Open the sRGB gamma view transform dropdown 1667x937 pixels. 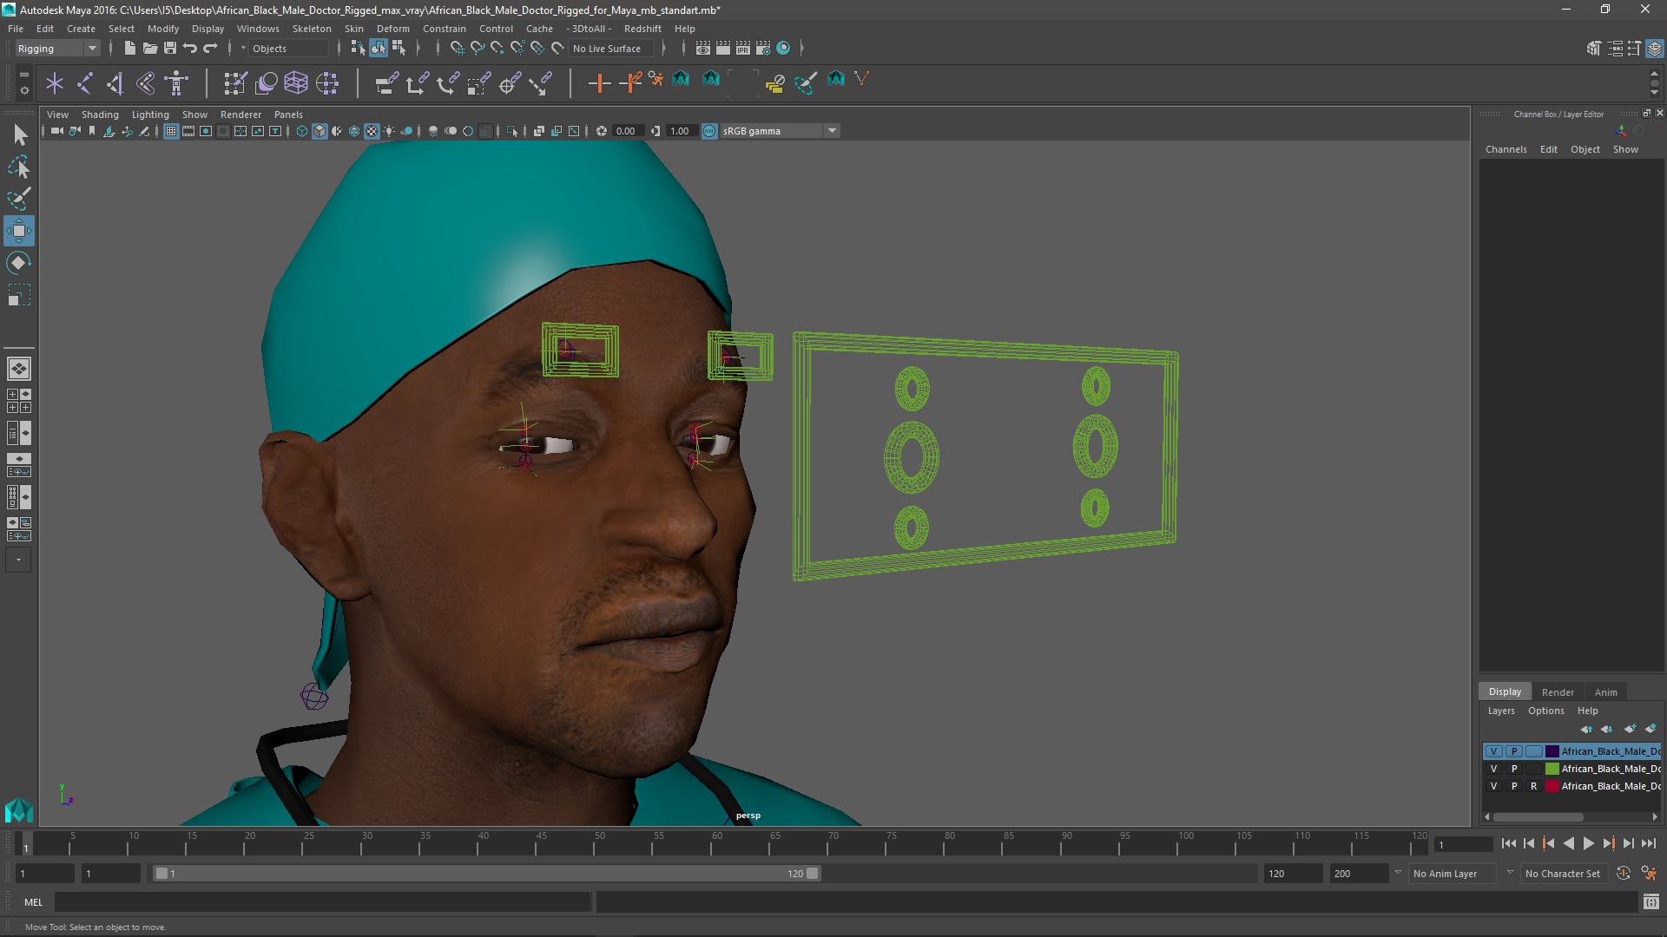[780, 131]
